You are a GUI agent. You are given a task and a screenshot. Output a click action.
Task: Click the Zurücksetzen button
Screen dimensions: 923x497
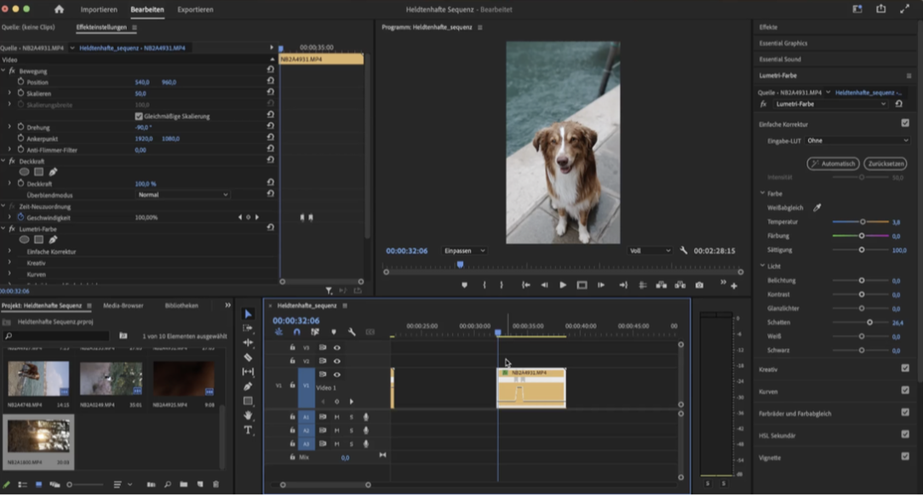point(885,163)
